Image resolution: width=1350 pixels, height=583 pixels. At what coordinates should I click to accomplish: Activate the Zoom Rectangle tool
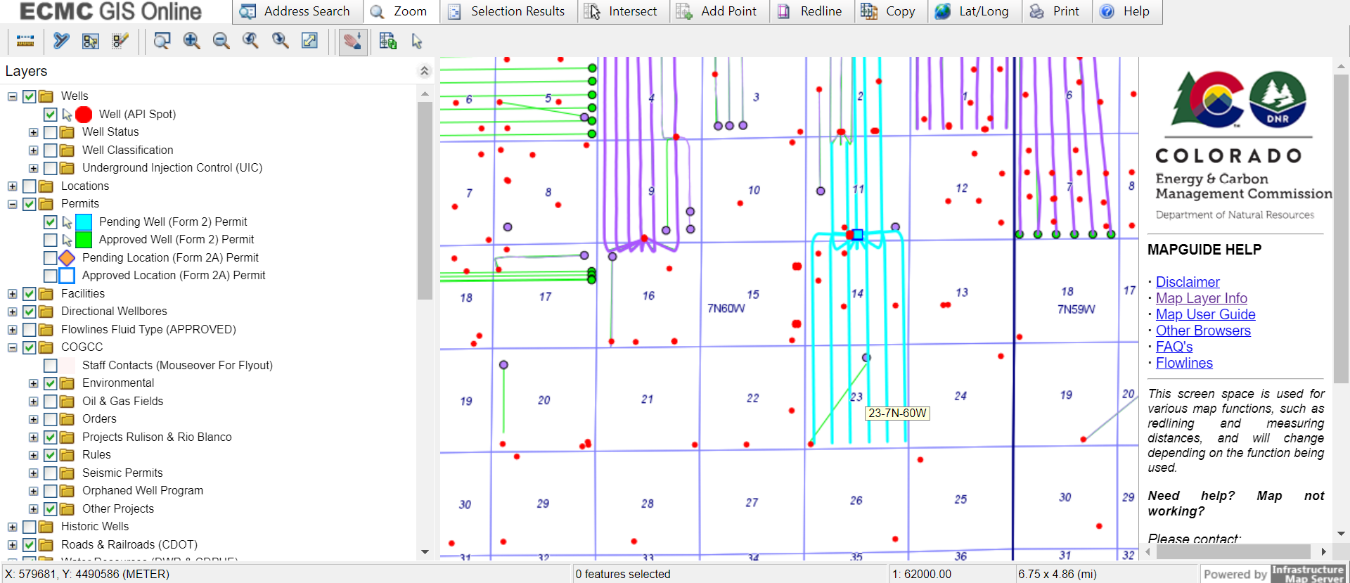(162, 41)
